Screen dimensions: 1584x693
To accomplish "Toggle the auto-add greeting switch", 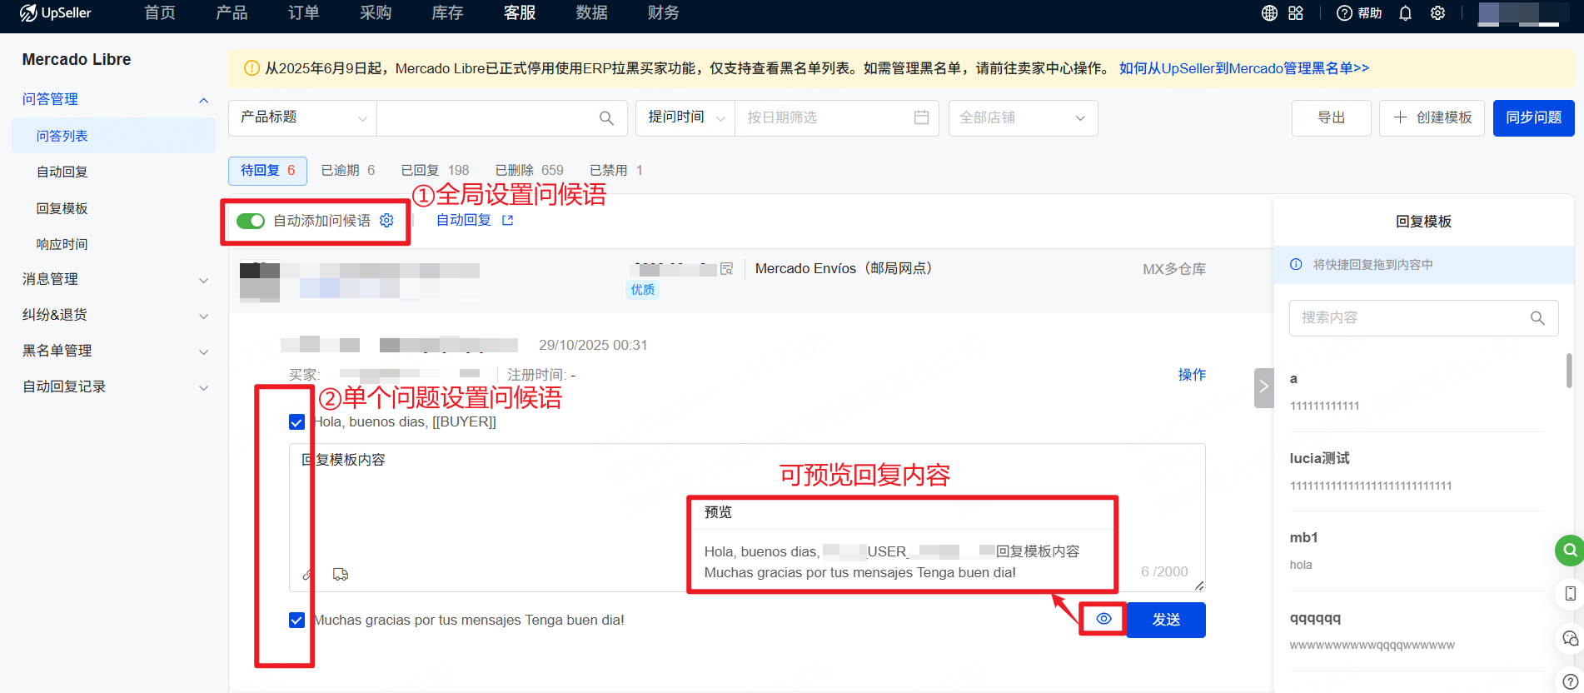I will coord(250,221).
